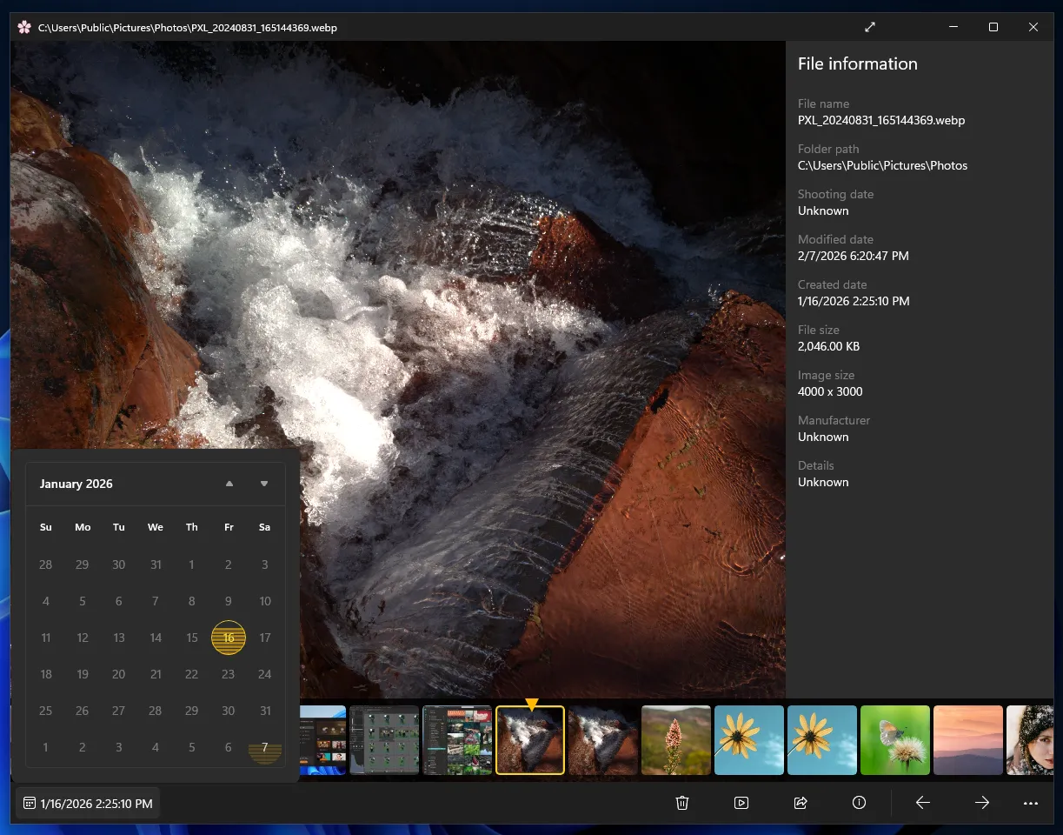This screenshot has height=835, width=1063.
Task: Go to the previous month with the up chevron
Action: coord(229,484)
